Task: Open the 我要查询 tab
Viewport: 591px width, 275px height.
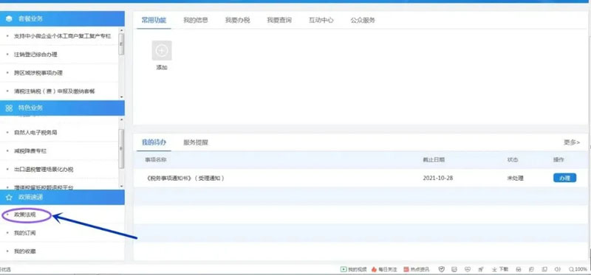Action: click(x=279, y=21)
